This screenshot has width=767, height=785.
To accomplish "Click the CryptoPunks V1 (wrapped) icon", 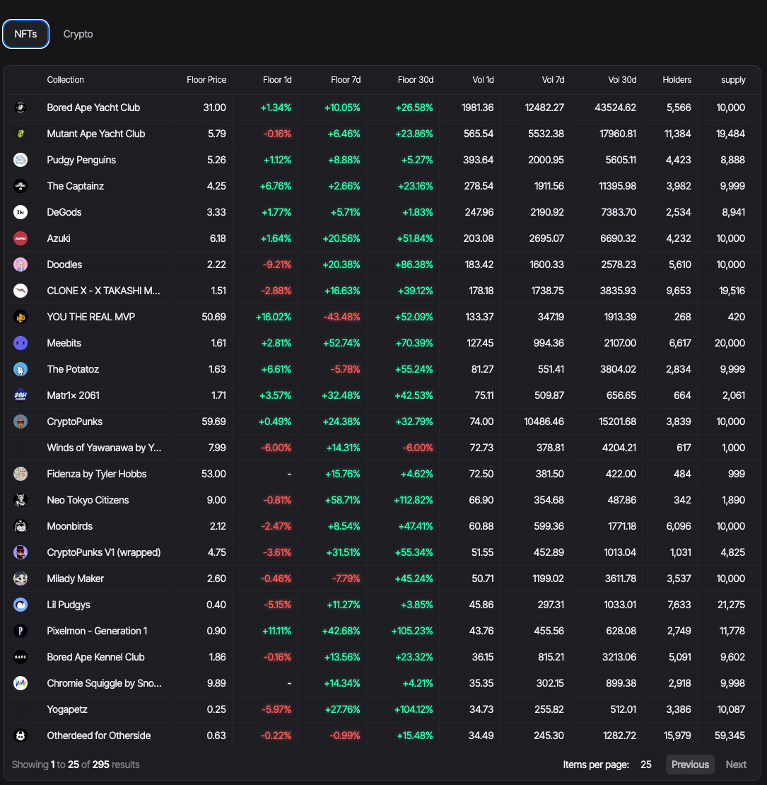I will (x=21, y=552).
